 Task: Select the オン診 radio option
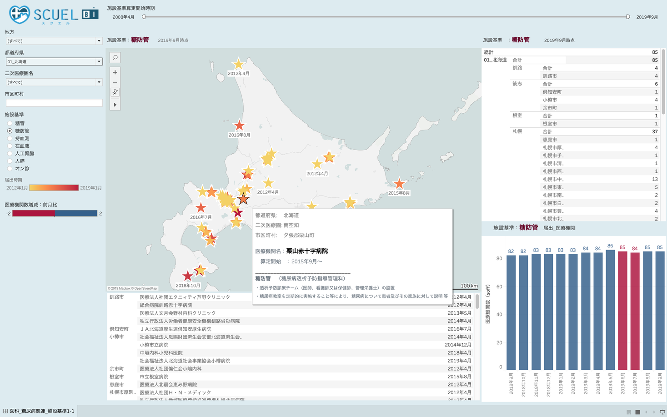pos(10,169)
